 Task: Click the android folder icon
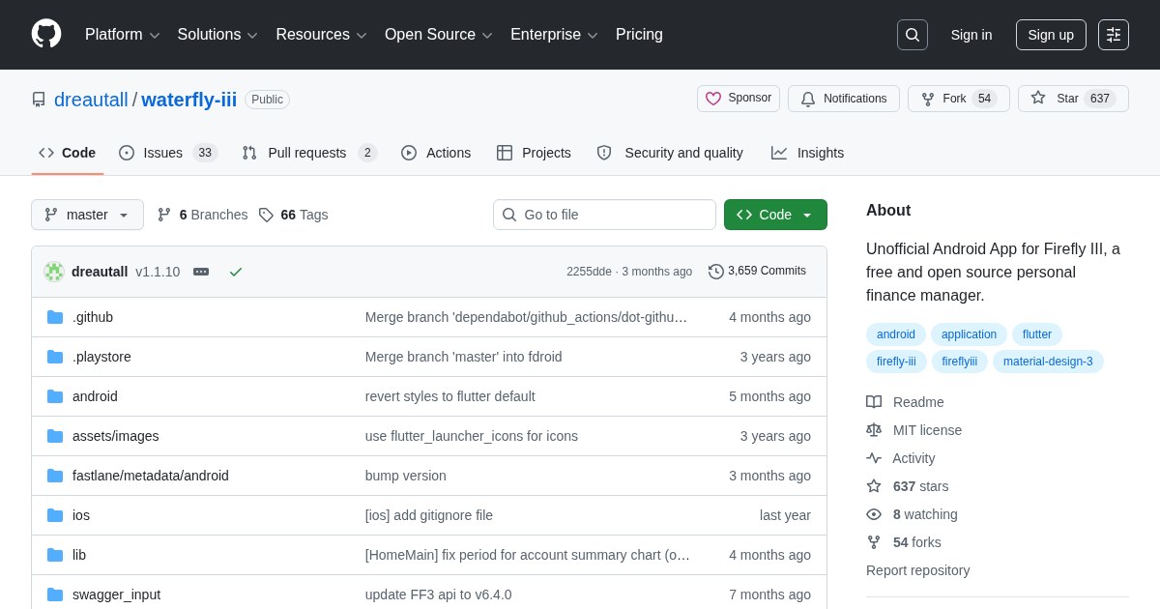click(x=55, y=396)
